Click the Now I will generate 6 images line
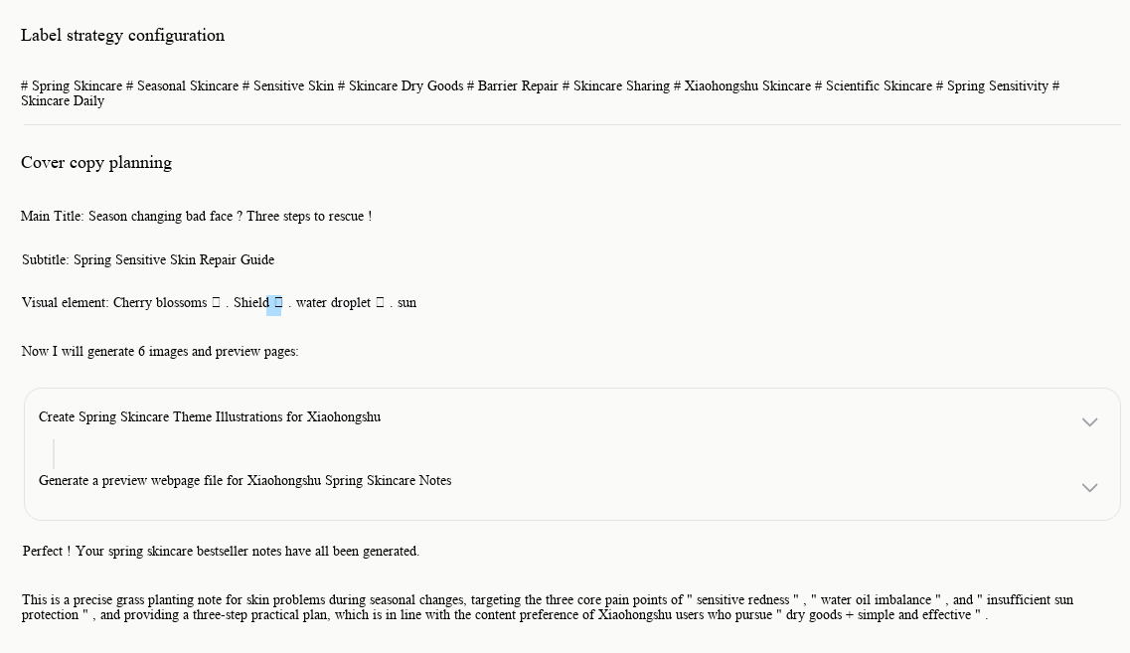Viewport: 1130px width, 653px height. (x=160, y=352)
